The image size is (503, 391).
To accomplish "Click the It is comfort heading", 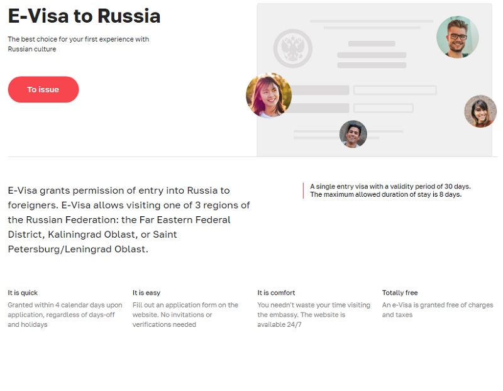I will click(276, 292).
